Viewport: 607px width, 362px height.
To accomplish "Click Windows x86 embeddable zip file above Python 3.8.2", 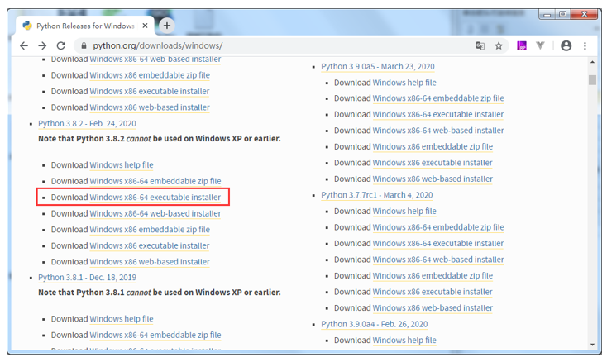I will pyautogui.click(x=150, y=75).
